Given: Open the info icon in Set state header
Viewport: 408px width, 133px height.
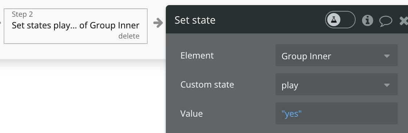Looking at the screenshot, I should (x=367, y=20).
